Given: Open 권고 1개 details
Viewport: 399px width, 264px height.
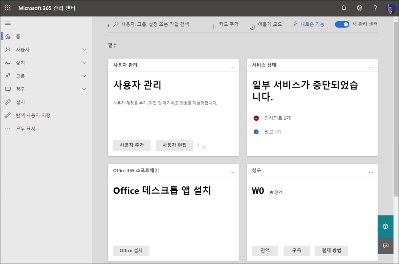Looking at the screenshot, I should click(273, 132).
